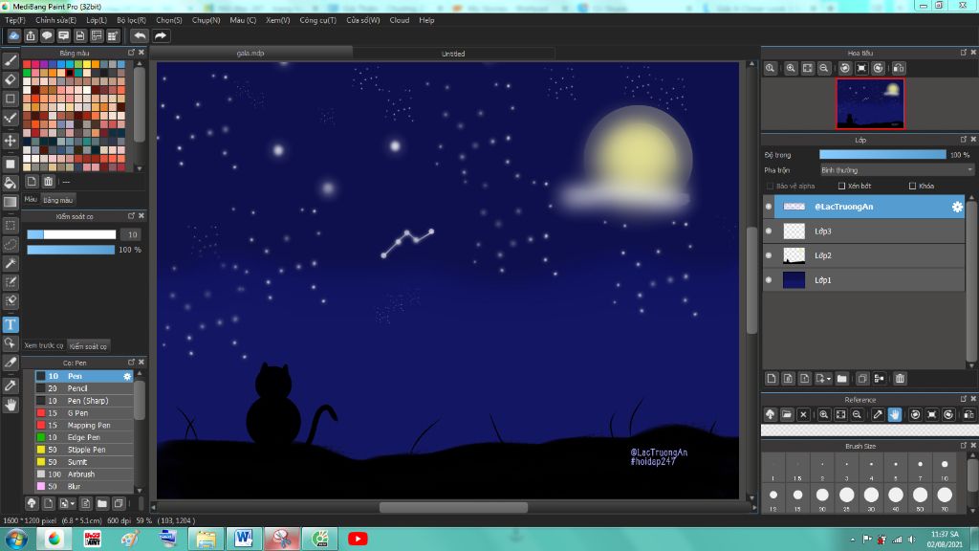Open the Help menu
The image size is (979, 551).
click(426, 20)
